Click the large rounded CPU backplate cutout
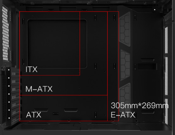175x135 pixels. [x=57, y=44]
